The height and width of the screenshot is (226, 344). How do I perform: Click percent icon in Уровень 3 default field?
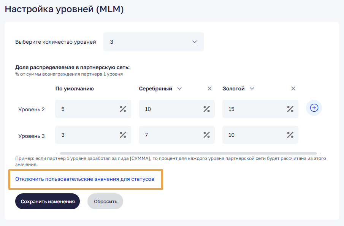[x=123, y=135]
